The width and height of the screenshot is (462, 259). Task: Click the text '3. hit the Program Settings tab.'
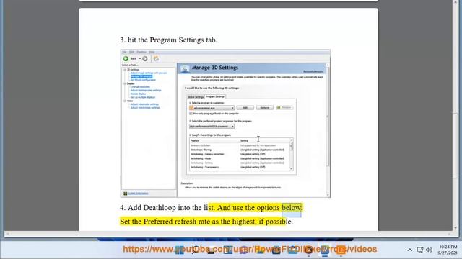point(168,40)
